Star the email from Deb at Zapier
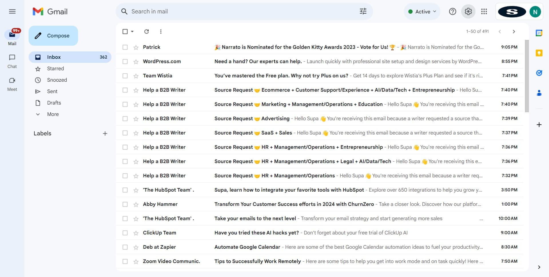This screenshot has width=549, height=277. tap(135, 247)
